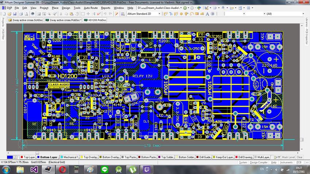This screenshot has width=310, height=174.
Task: Open the PCB panel button in status bar
Action: click(299, 162)
